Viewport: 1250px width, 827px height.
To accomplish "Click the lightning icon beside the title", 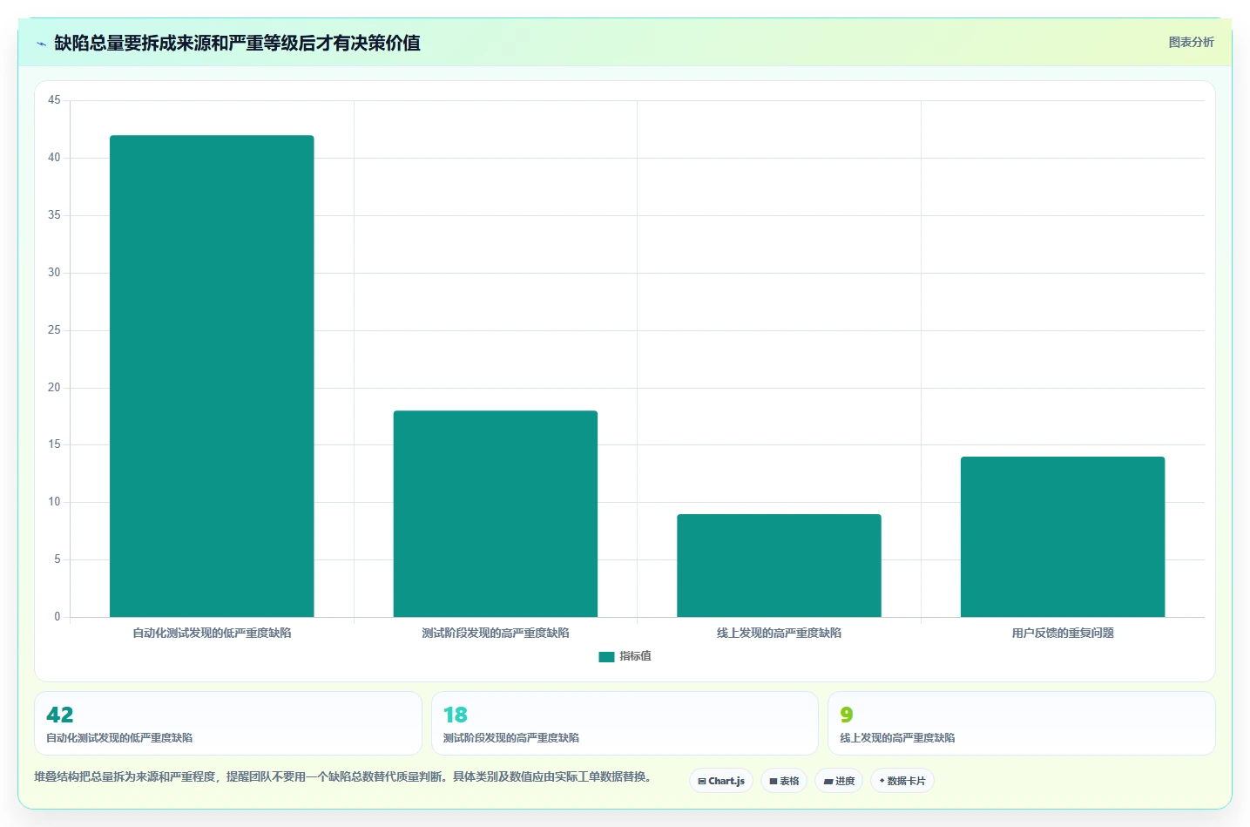I will click(x=41, y=44).
